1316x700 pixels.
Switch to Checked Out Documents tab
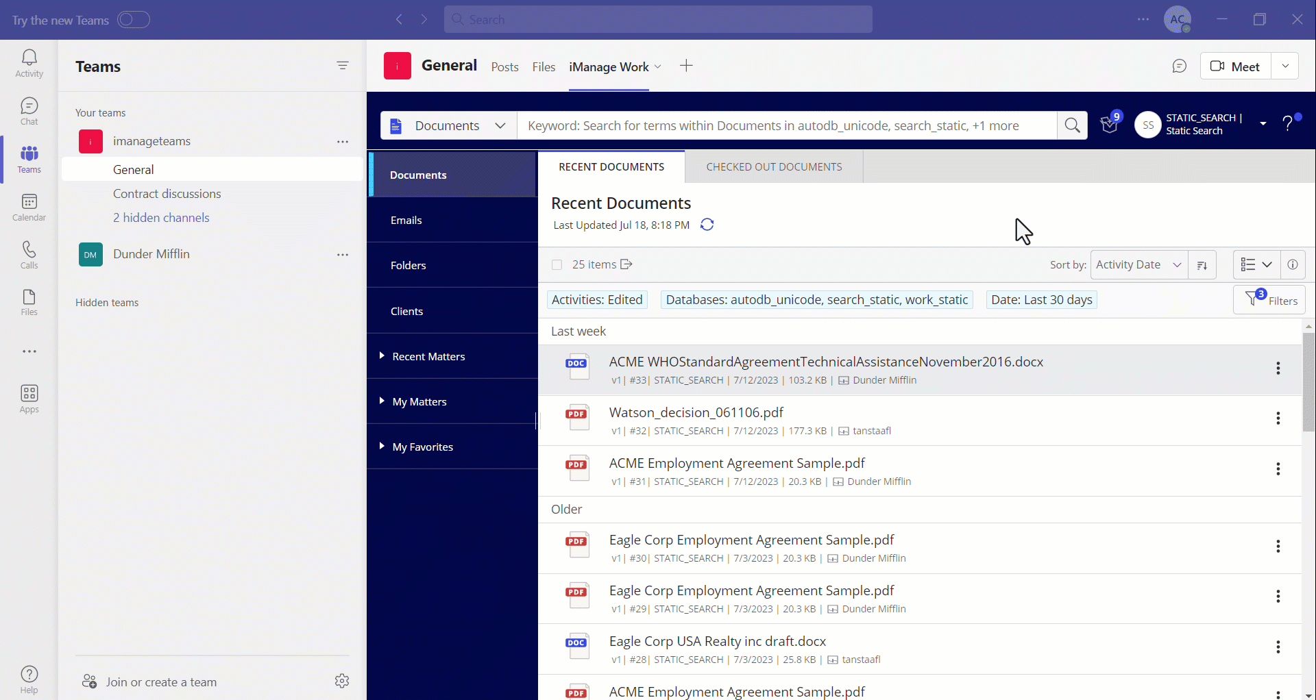coord(773,166)
